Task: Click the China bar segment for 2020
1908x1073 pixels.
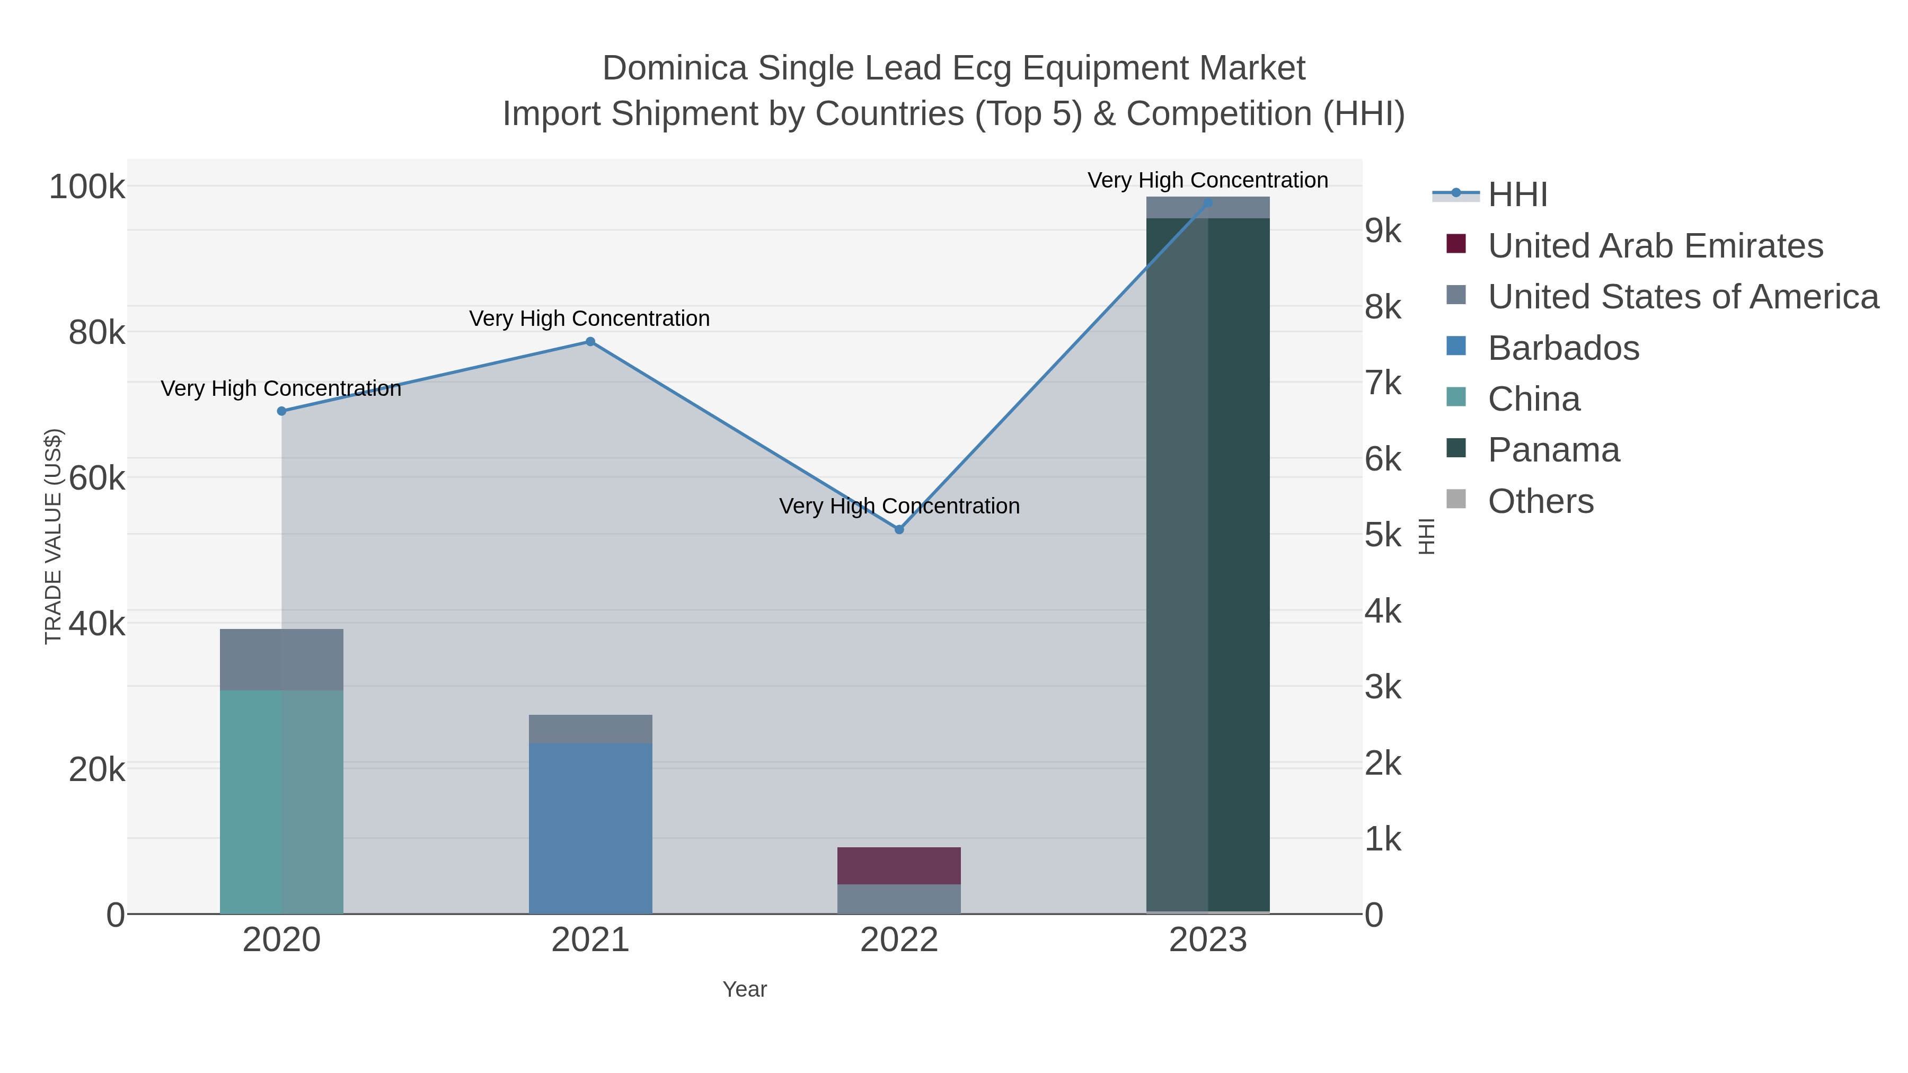Action: tap(281, 802)
